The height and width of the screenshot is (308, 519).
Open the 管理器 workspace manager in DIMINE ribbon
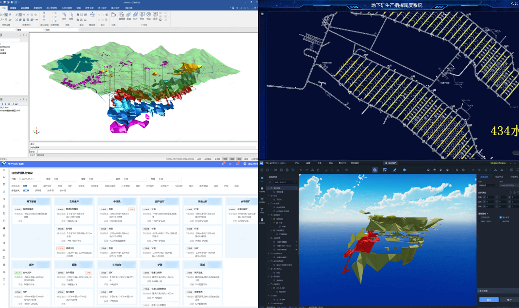[x=122, y=15]
